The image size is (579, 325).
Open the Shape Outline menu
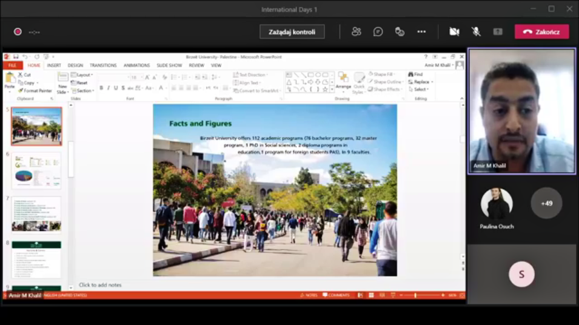(386, 82)
